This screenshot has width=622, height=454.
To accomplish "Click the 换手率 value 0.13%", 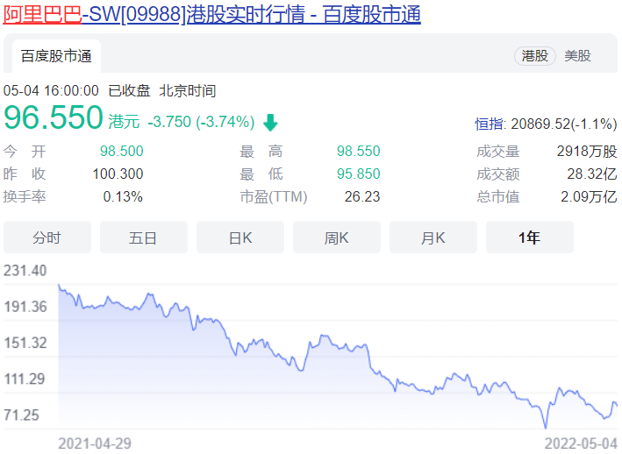I will click(123, 197).
